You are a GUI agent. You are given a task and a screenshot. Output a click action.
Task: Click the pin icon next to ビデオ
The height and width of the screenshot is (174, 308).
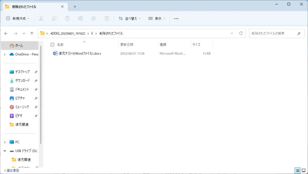pos(36,116)
